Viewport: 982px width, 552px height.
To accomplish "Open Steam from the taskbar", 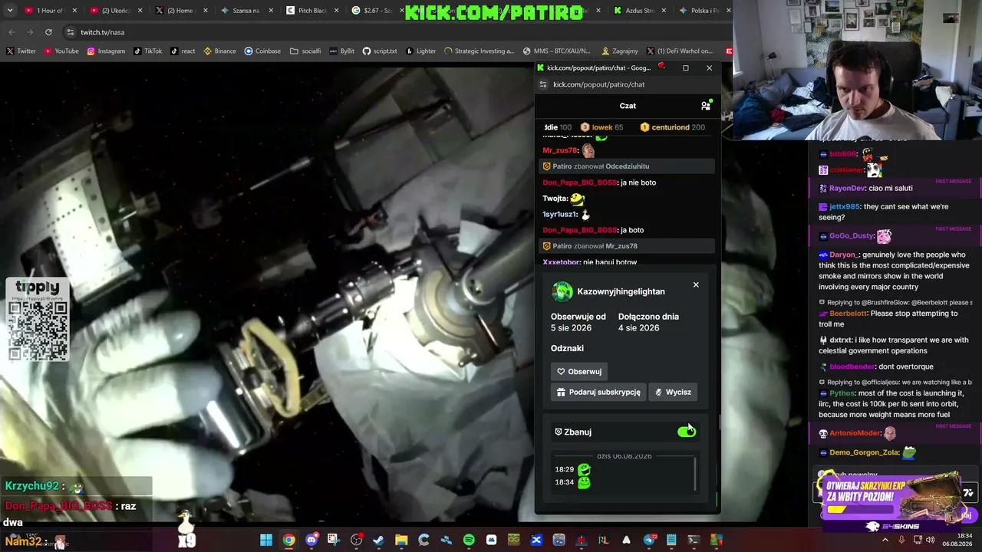I will 378,540.
